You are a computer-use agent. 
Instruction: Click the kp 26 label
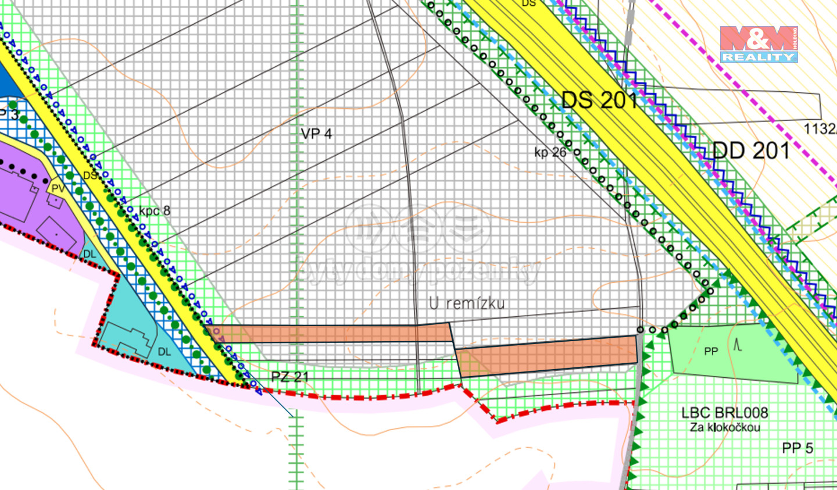pos(550,152)
